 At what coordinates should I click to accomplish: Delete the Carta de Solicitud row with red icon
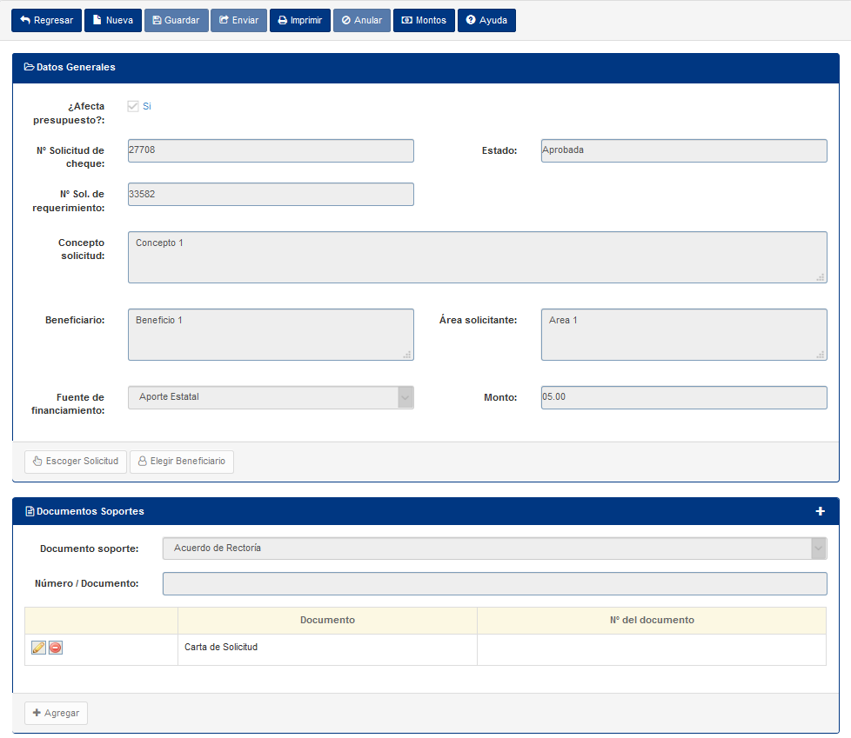point(56,648)
